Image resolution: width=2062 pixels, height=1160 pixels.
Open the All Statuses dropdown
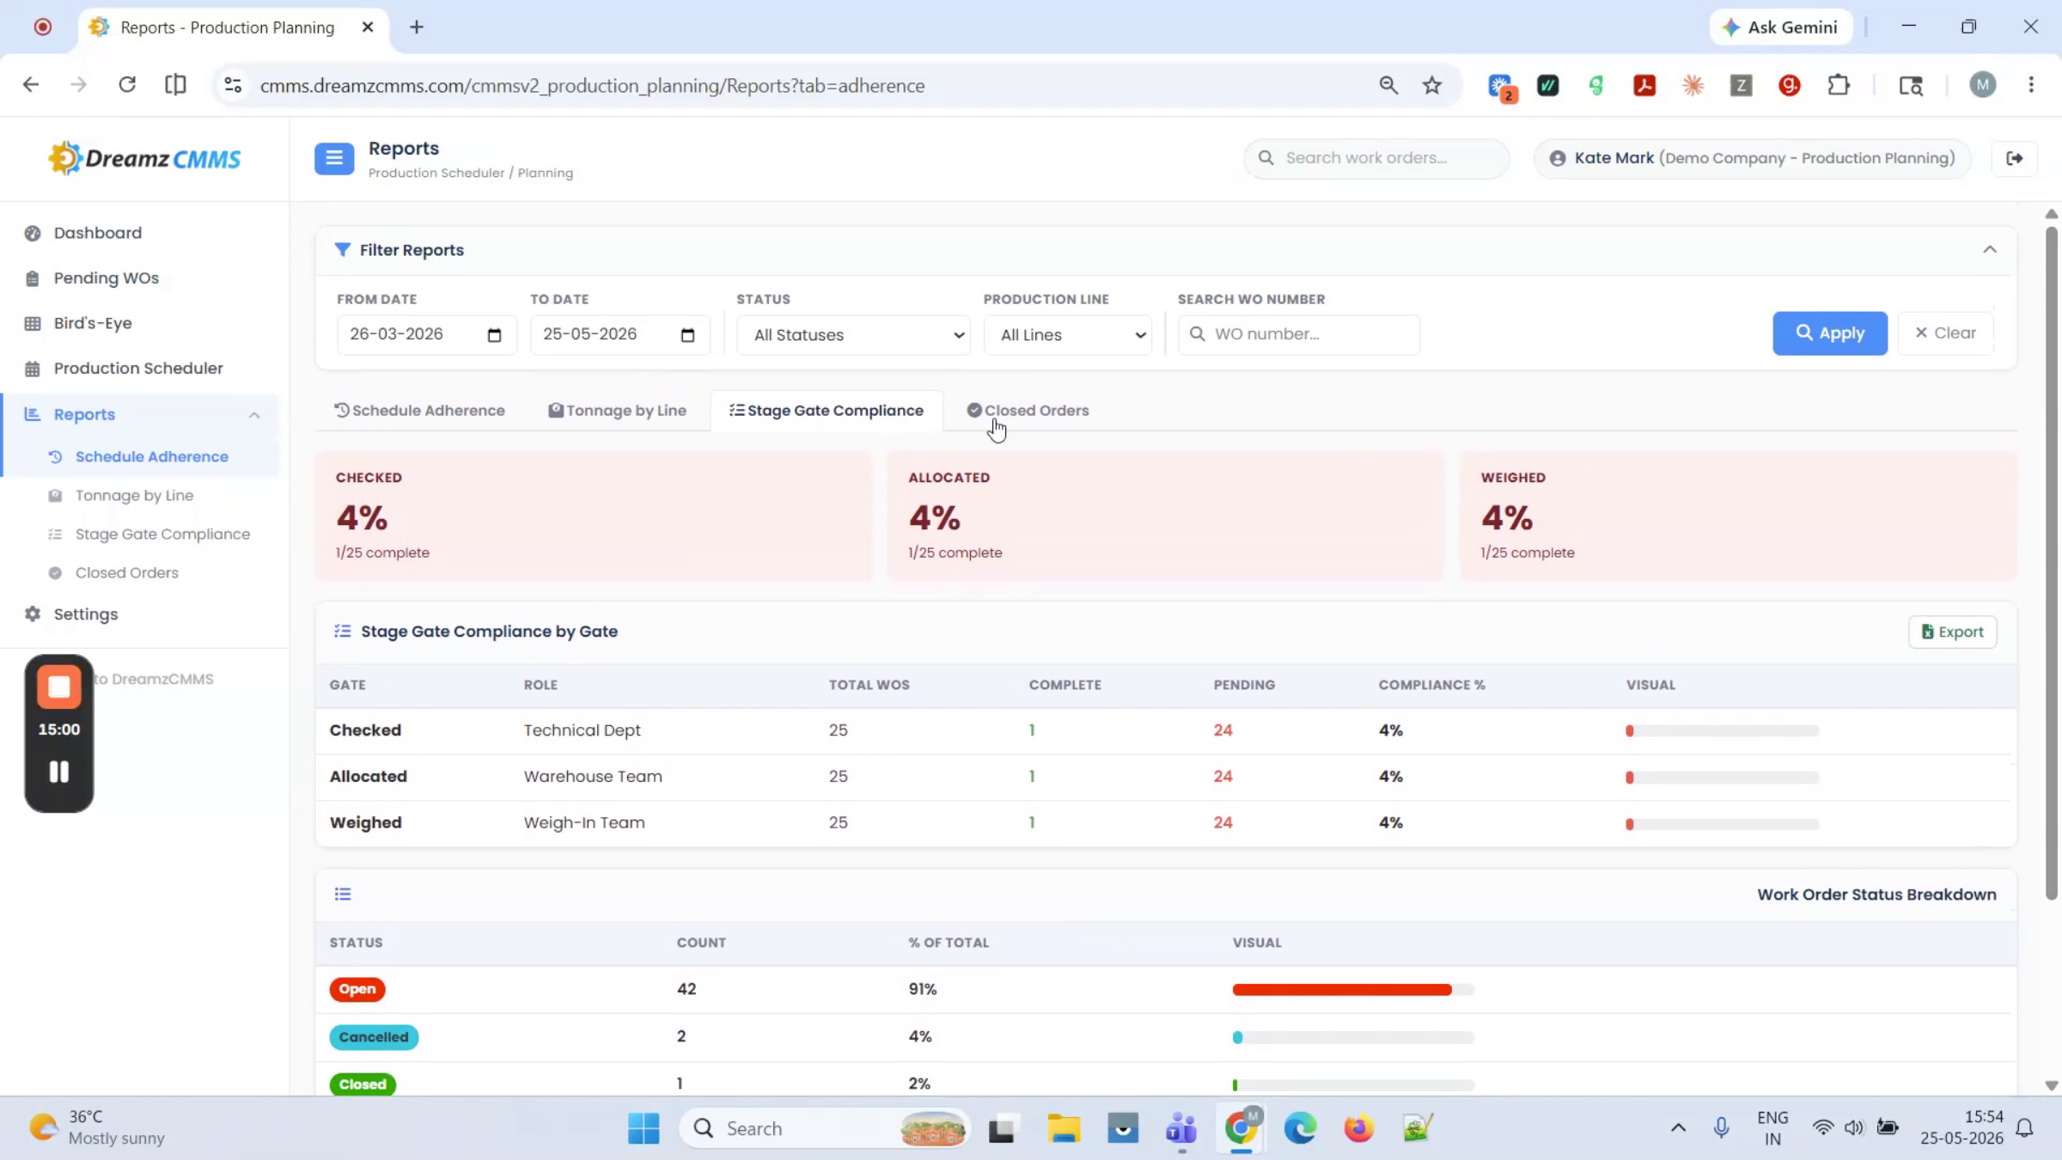853,335
